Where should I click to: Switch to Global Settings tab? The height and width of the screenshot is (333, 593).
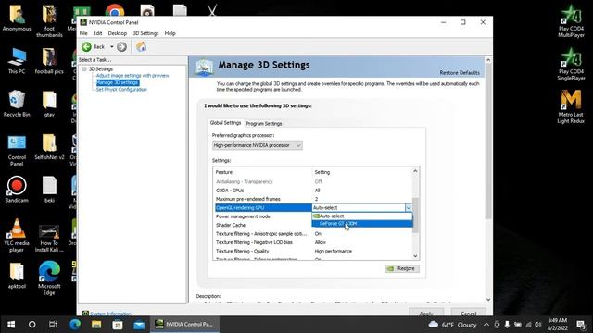click(225, 123)
